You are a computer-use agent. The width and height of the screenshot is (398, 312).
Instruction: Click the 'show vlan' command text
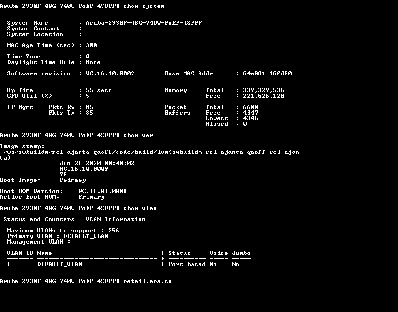140,208
